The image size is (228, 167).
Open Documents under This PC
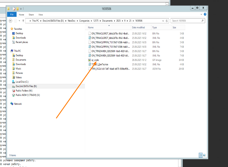coord(21,60)
